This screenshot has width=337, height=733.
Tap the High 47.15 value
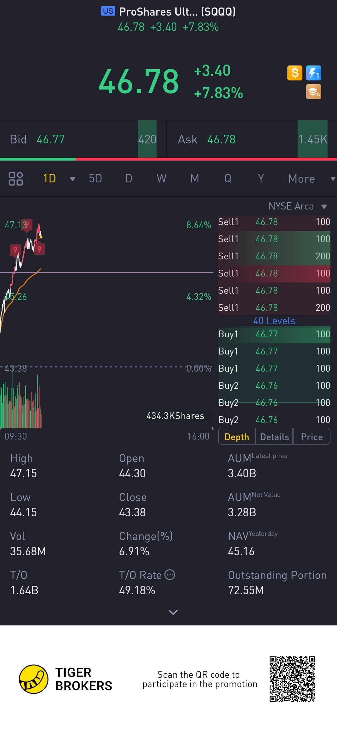tap(23, 473)
